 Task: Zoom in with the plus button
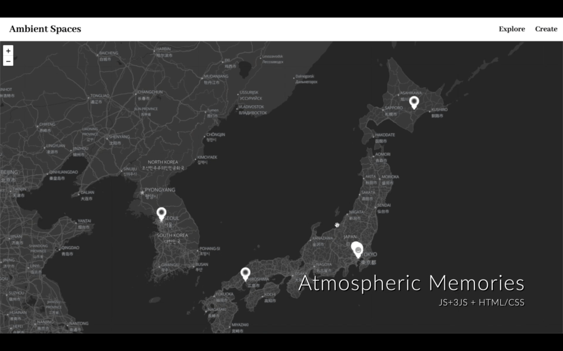8,51
